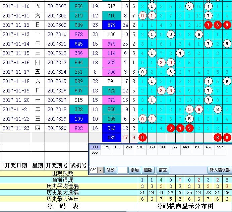Click the 转入缩水器 button
Screen dimensions: 232x212
point(220,170)
